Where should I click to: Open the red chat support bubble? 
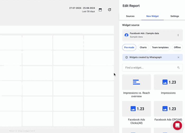click(177, 125)
